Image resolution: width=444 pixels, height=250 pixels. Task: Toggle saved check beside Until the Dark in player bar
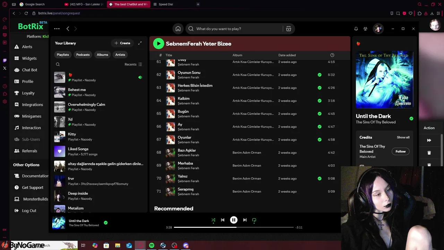[x=106, y=223]
